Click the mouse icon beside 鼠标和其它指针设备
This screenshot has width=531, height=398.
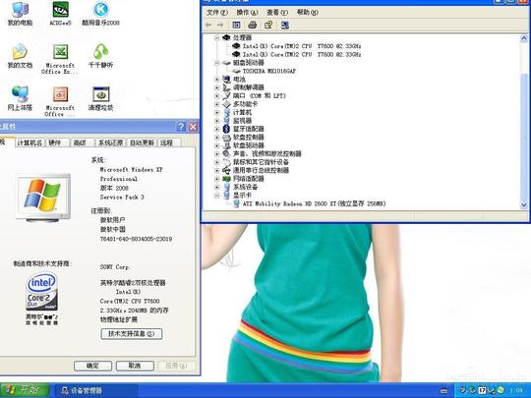[226, 162]
